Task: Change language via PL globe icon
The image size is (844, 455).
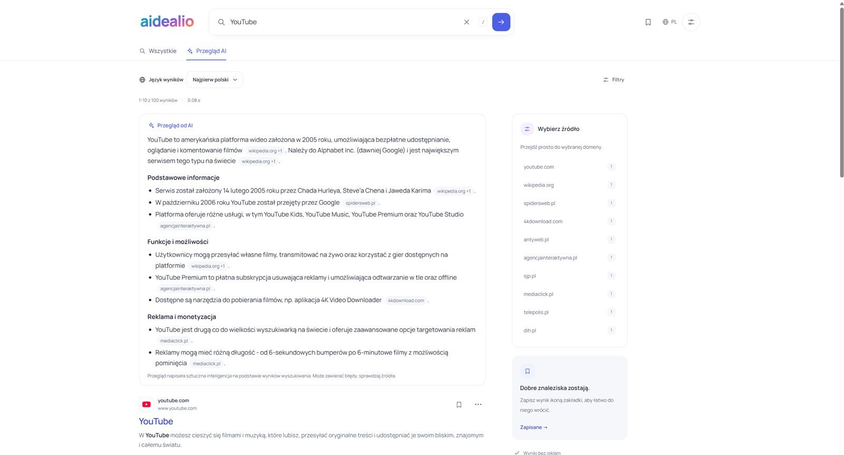Action: tap(670, 22)
